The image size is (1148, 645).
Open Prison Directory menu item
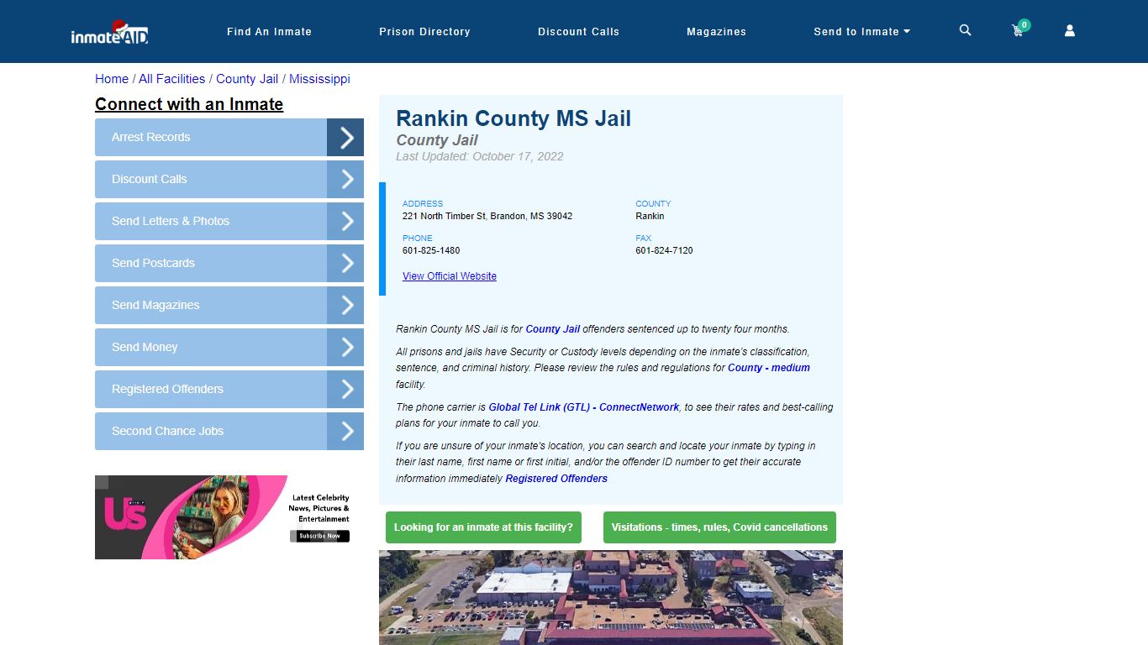coord(424,32)
